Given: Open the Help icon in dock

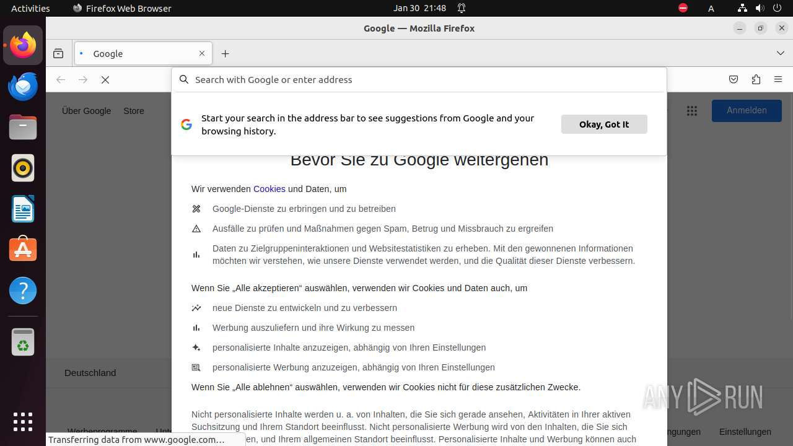Looking at the screenshot, I should (23, 291).
